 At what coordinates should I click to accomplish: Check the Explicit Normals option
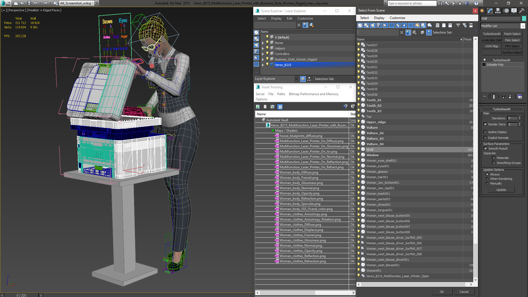485,138
